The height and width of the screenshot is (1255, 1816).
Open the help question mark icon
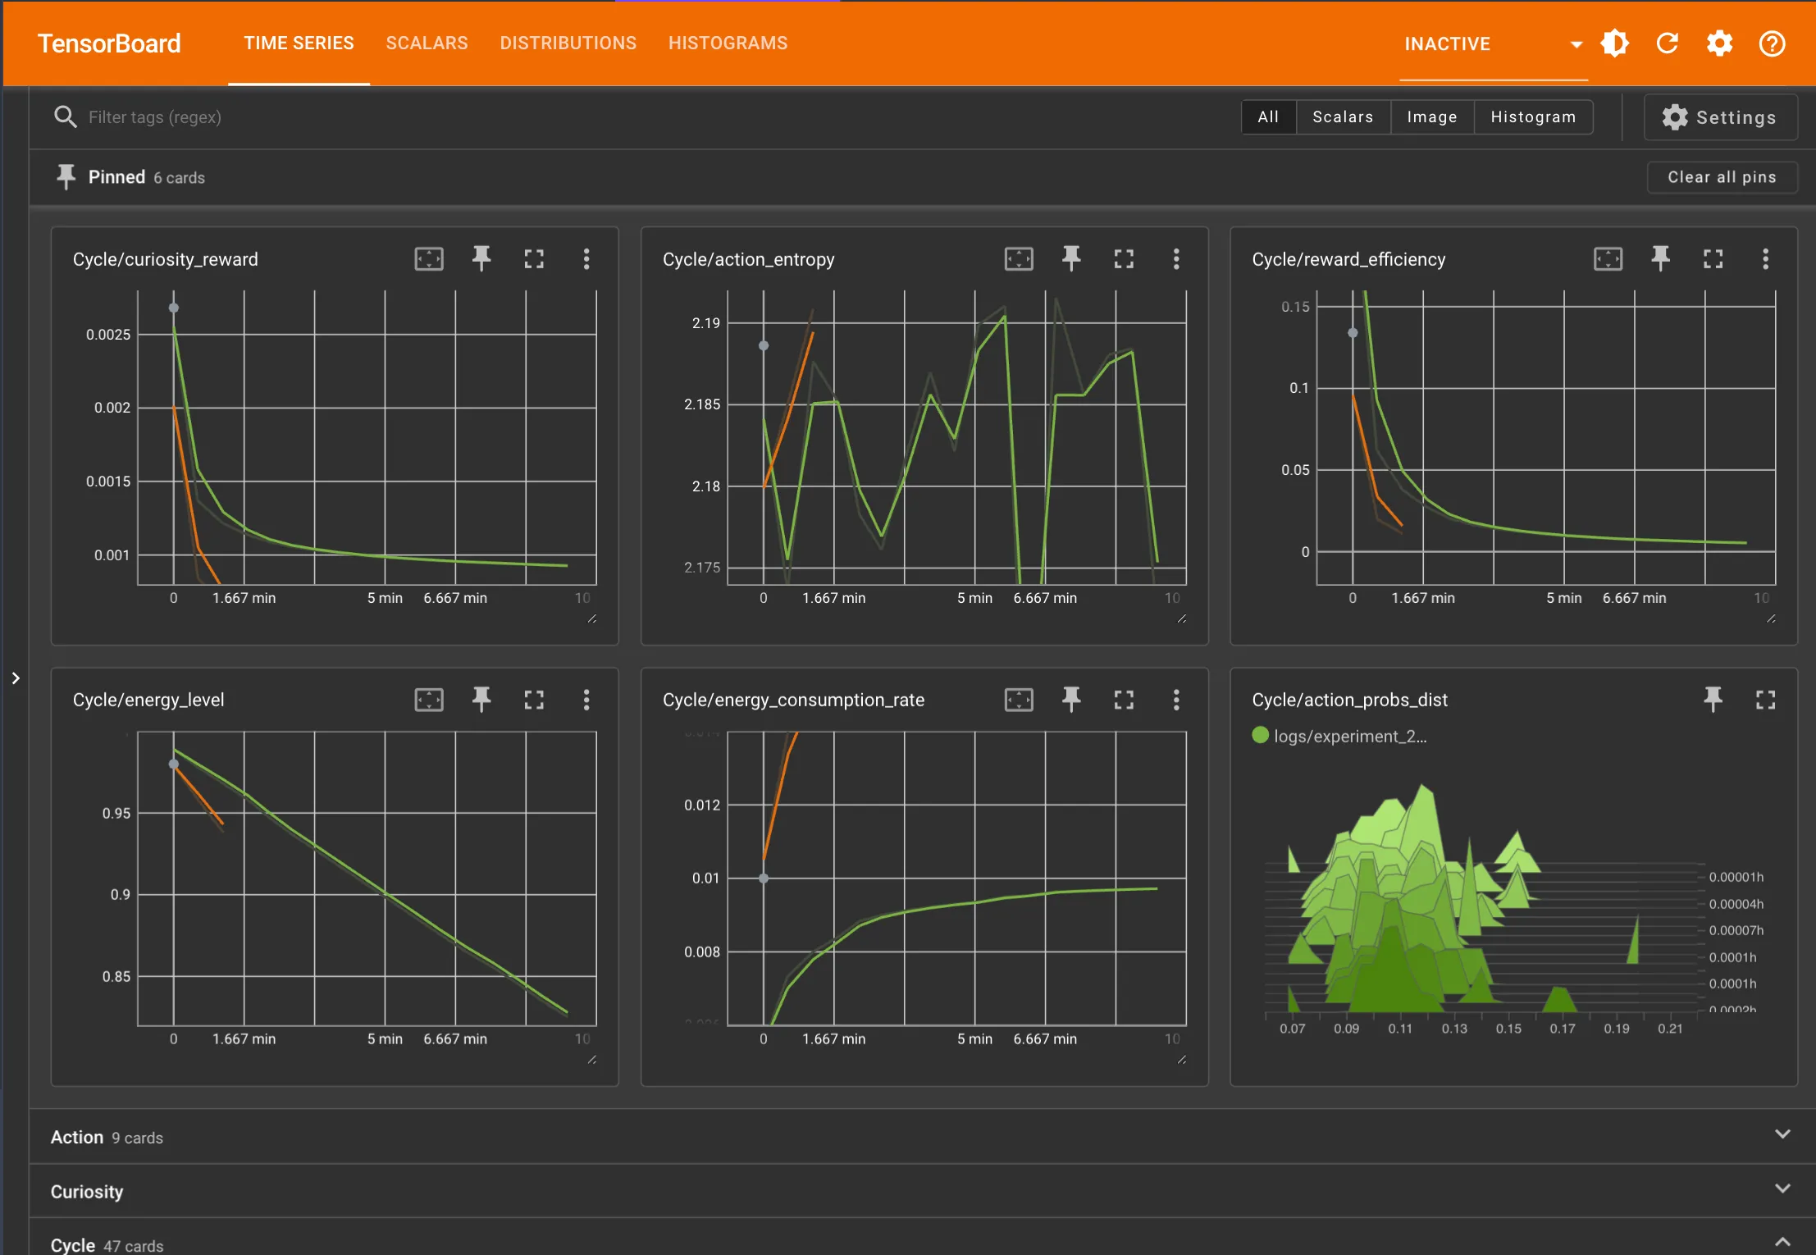tap(1772, 43)
